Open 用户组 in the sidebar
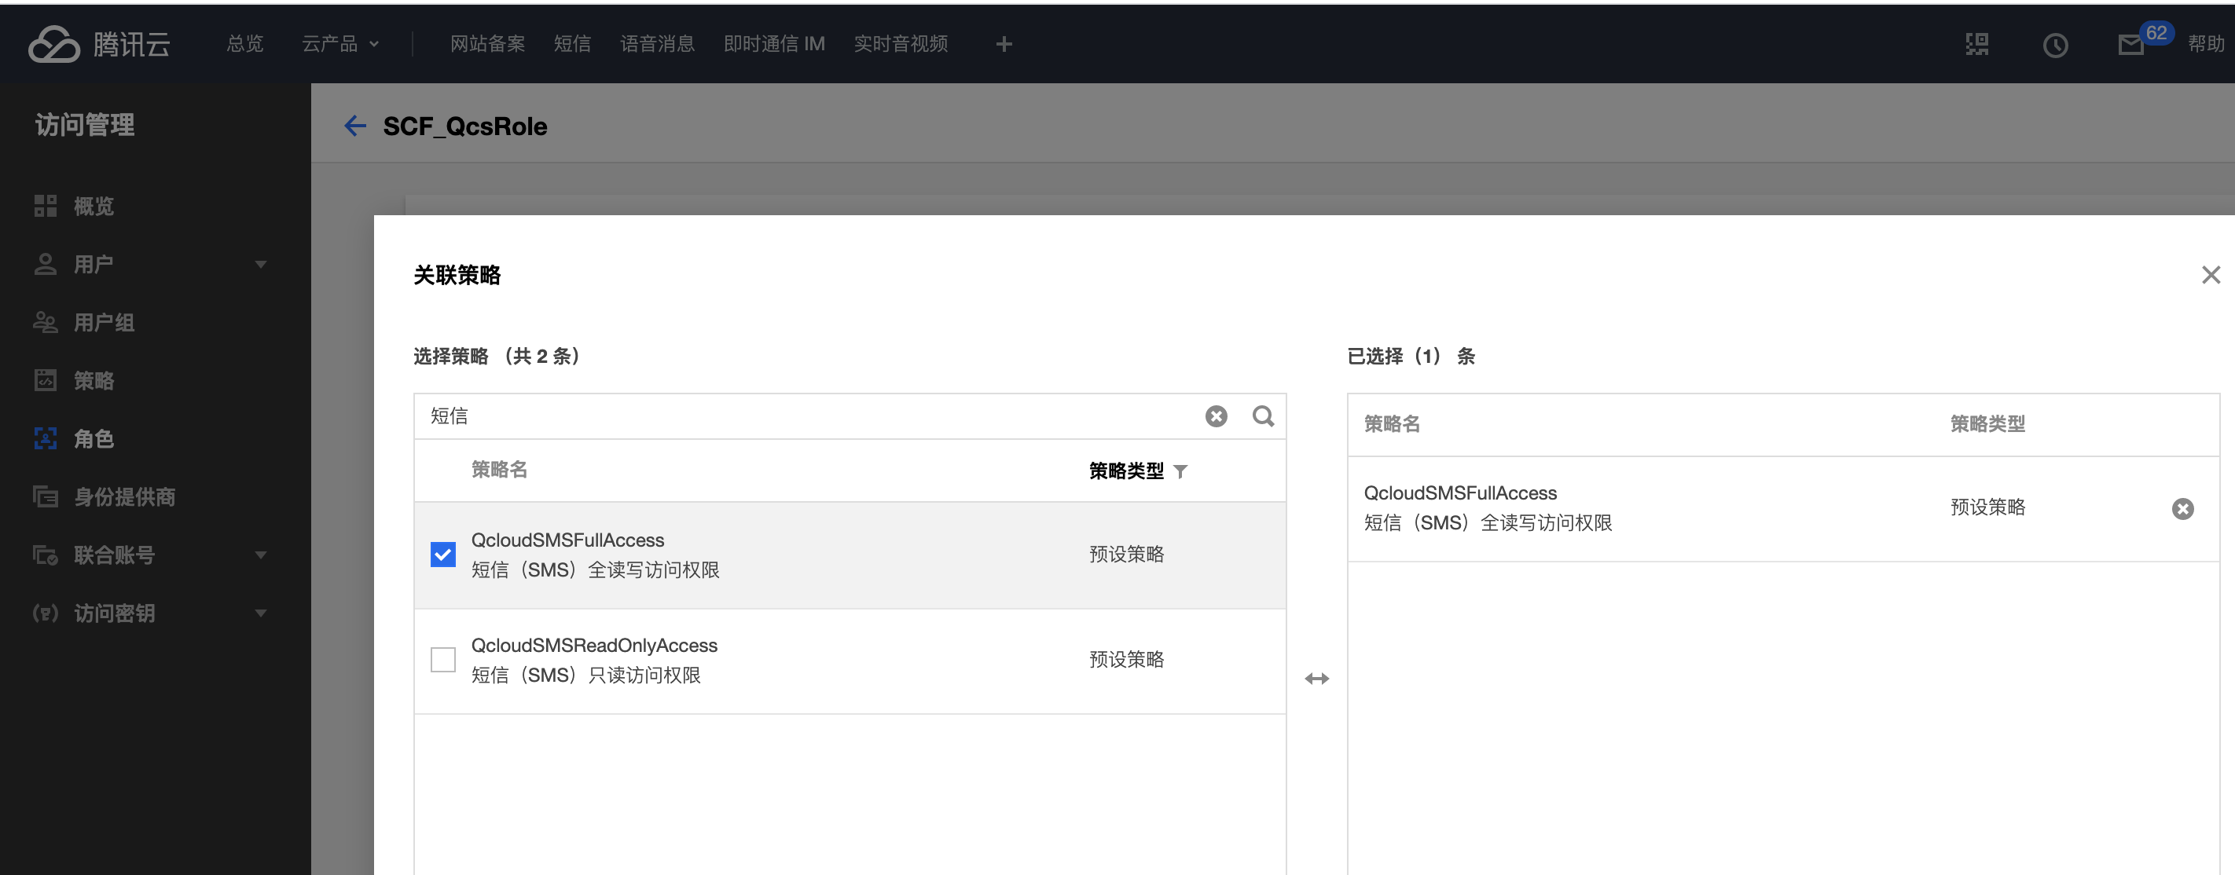This screenshot has height=875, width=2235. (103, 323)
